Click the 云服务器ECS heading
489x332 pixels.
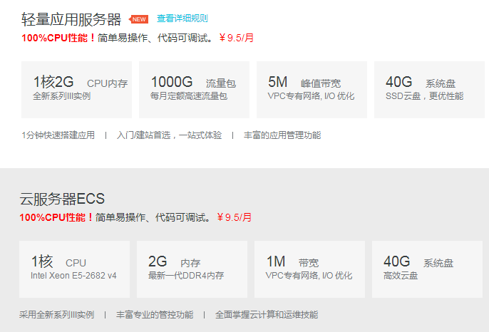pos(62,199)
